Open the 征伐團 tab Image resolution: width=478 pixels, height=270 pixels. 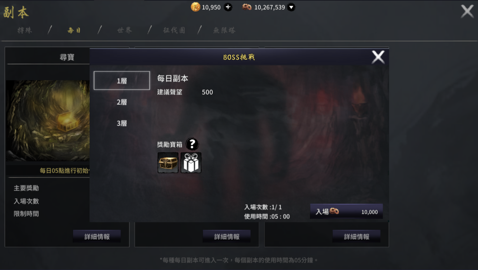tap(174, 30)
